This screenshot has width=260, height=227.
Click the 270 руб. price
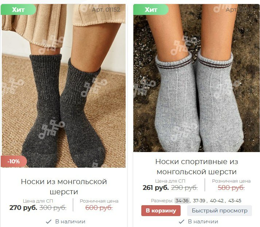pyautogui.click(x=23, y=207)
